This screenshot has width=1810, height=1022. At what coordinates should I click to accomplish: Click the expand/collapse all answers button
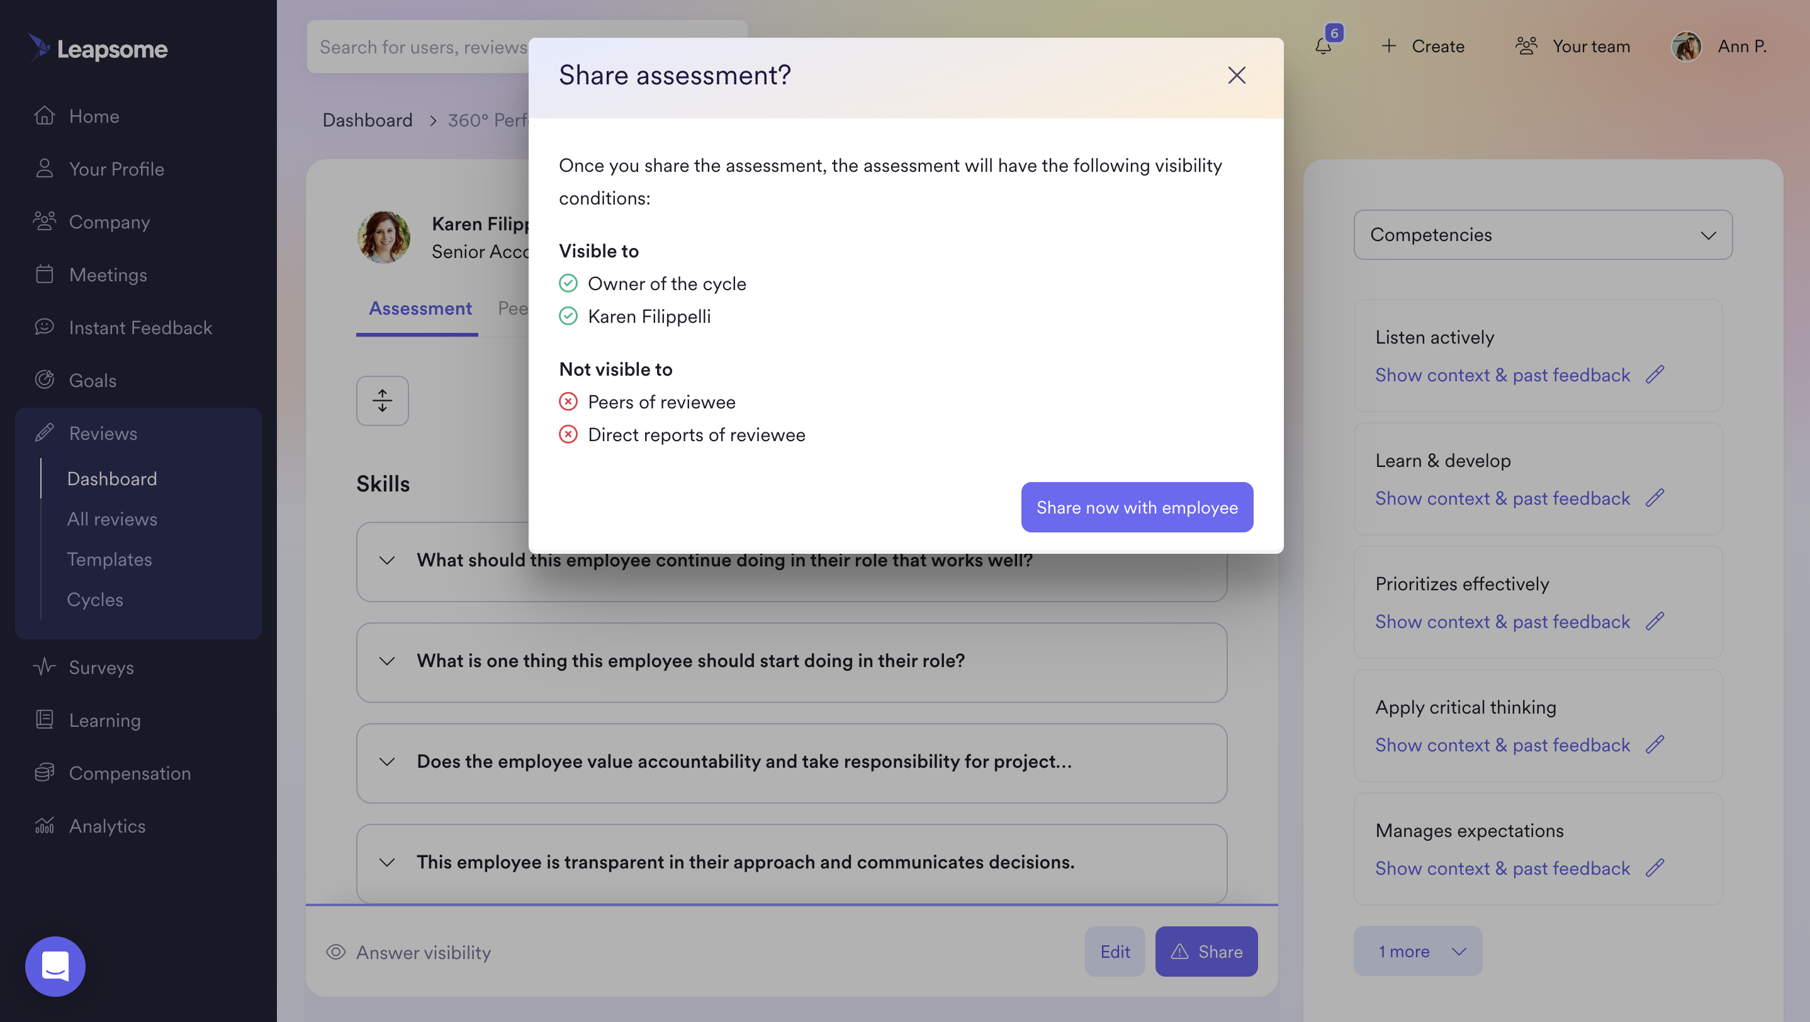382,400
